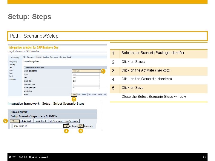215x161 pixels.
Task: Click 'Select your Scenario Package Identifier' instruction
Action: pyautogui.click(x=153, y=53)
